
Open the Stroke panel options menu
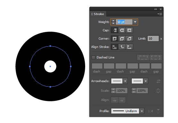(x=160, y=14)
